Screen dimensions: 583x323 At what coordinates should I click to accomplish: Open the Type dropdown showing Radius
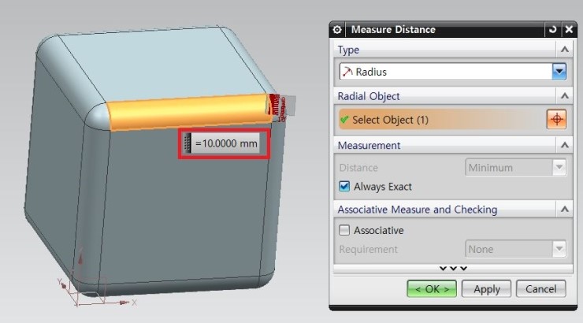(x=559, y=72)
